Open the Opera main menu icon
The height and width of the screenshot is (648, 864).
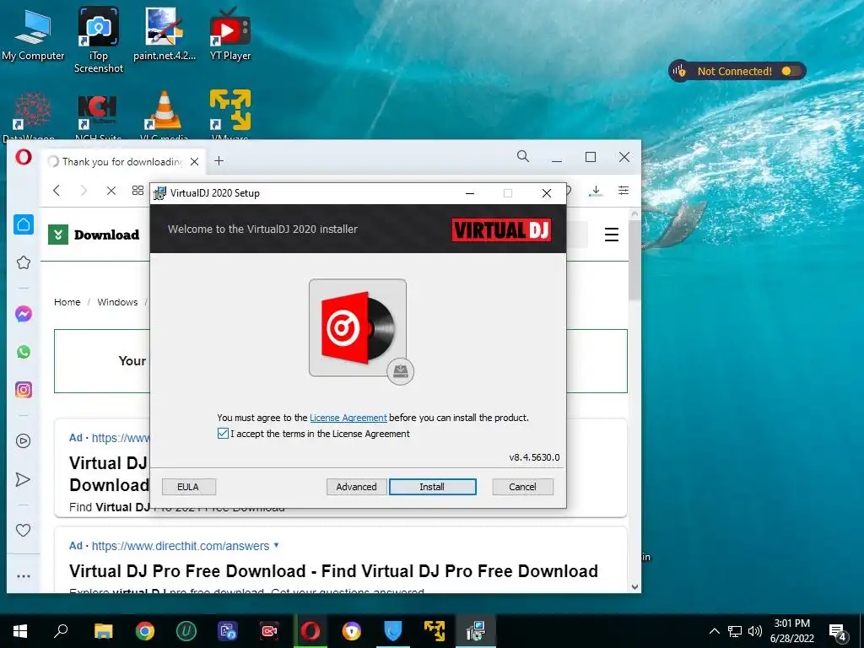pos(23,158)
